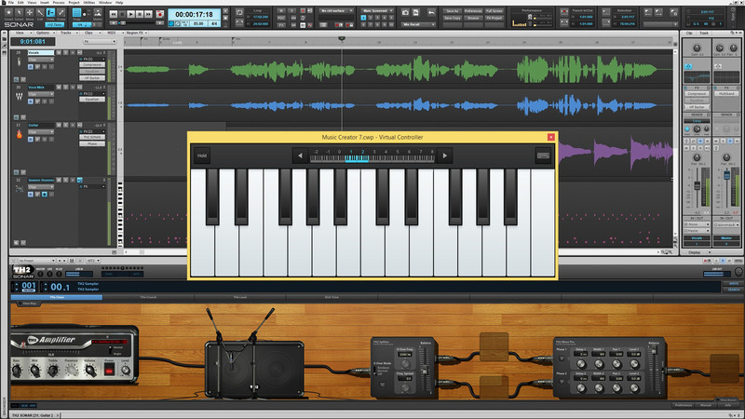Expand the Voca Mids FX bin menu
The height and width of the screenshot is (419, 745).
[103, 94]
